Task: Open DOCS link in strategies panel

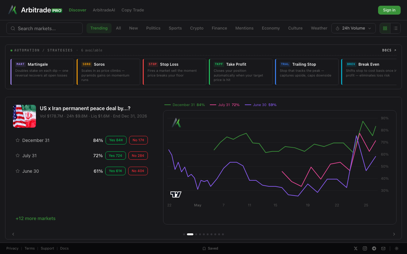Action: tap(389, 50)
